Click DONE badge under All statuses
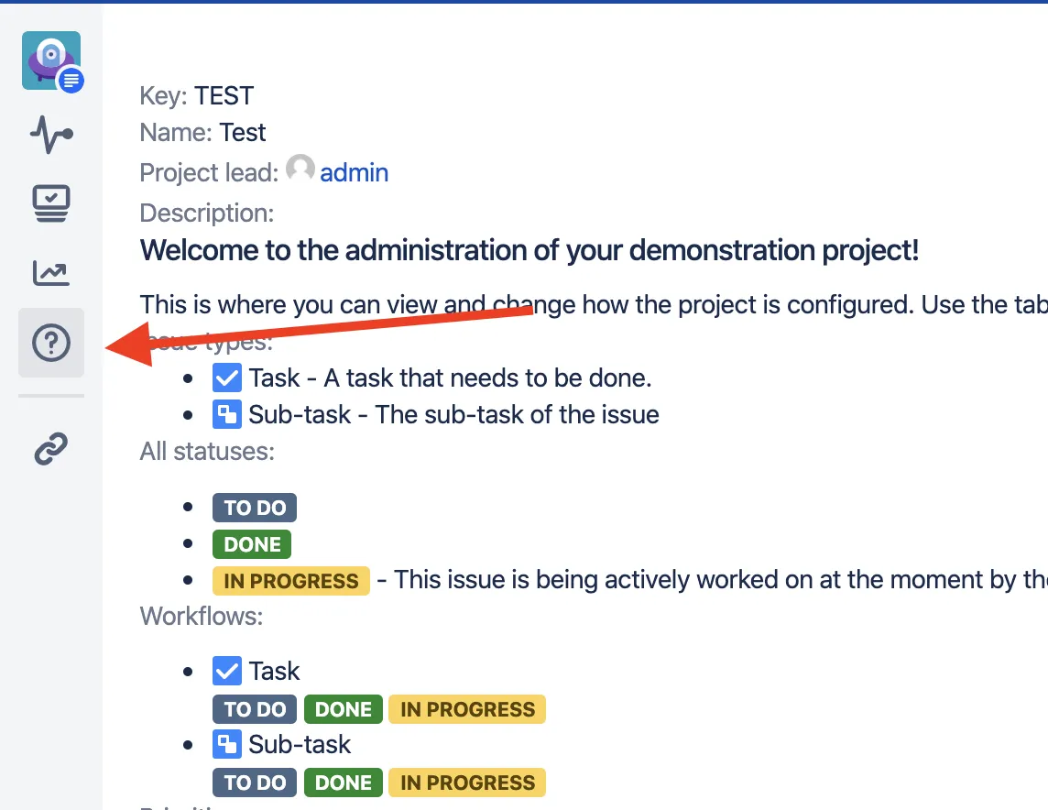 252,544
